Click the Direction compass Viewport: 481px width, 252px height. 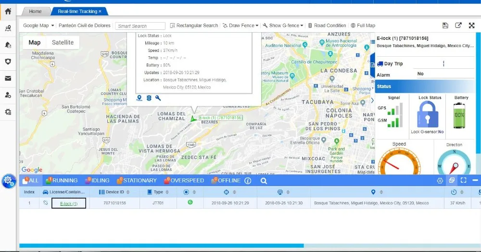pos(454,163)
